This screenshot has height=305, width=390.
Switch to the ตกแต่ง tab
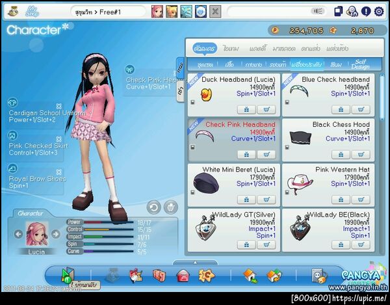point(311,49)
